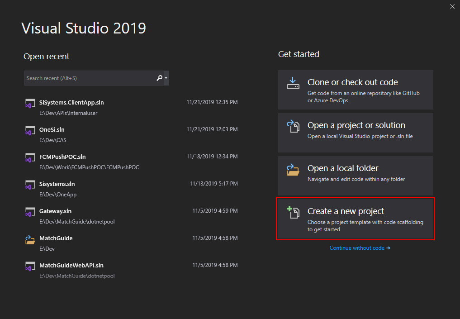460x319 pixels.
Task: Click the SiSystems.ClientApp.sln solution icon
Action: [x=30, y=104]
